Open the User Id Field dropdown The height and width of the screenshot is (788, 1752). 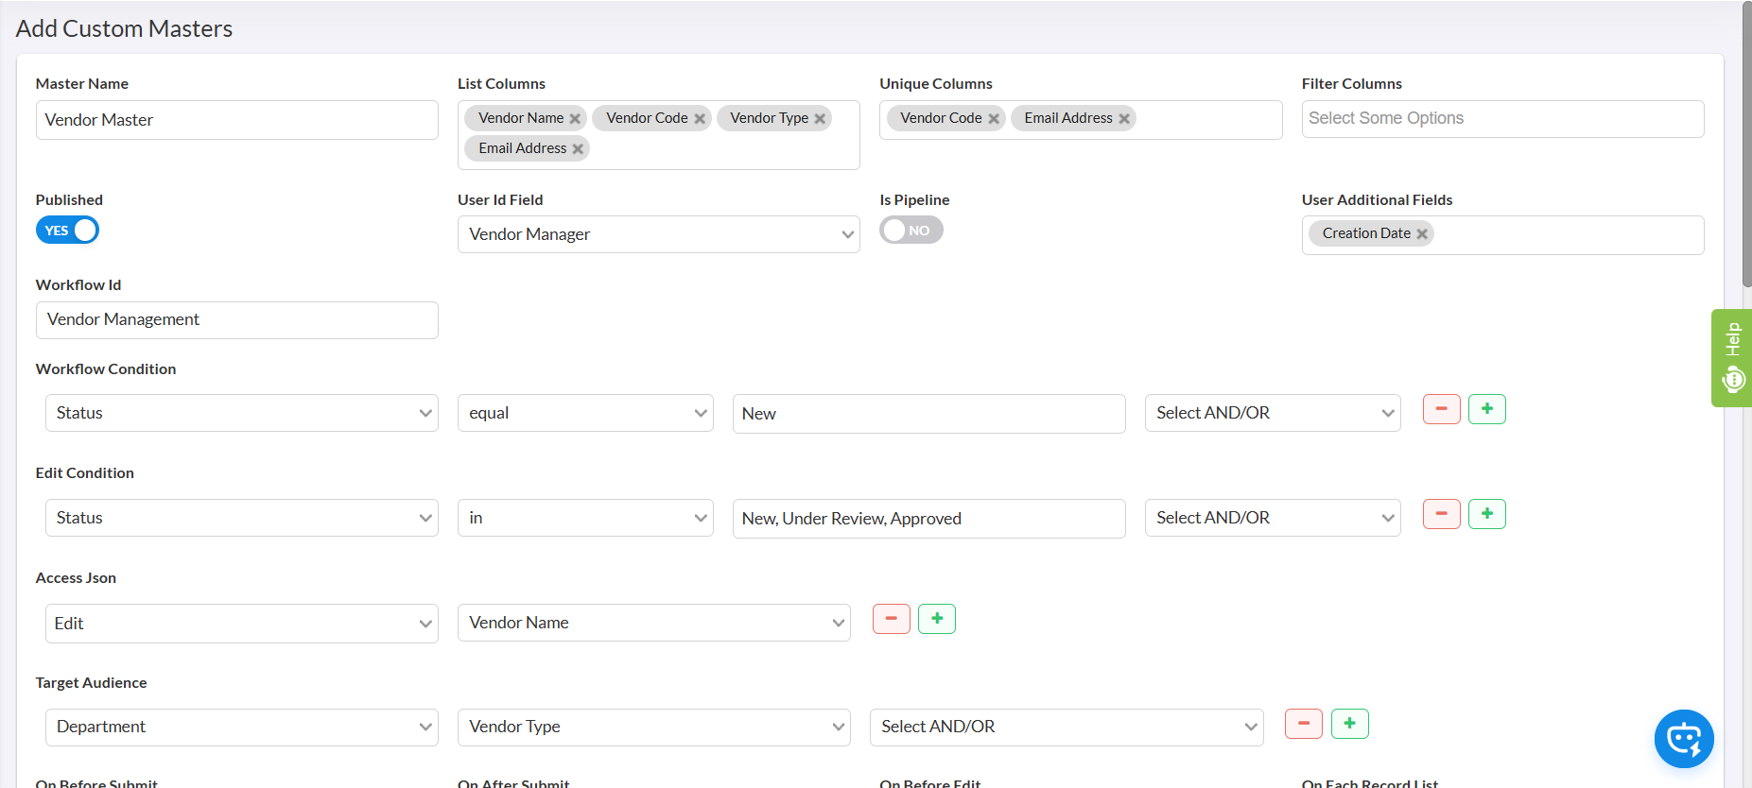(658, 234)
